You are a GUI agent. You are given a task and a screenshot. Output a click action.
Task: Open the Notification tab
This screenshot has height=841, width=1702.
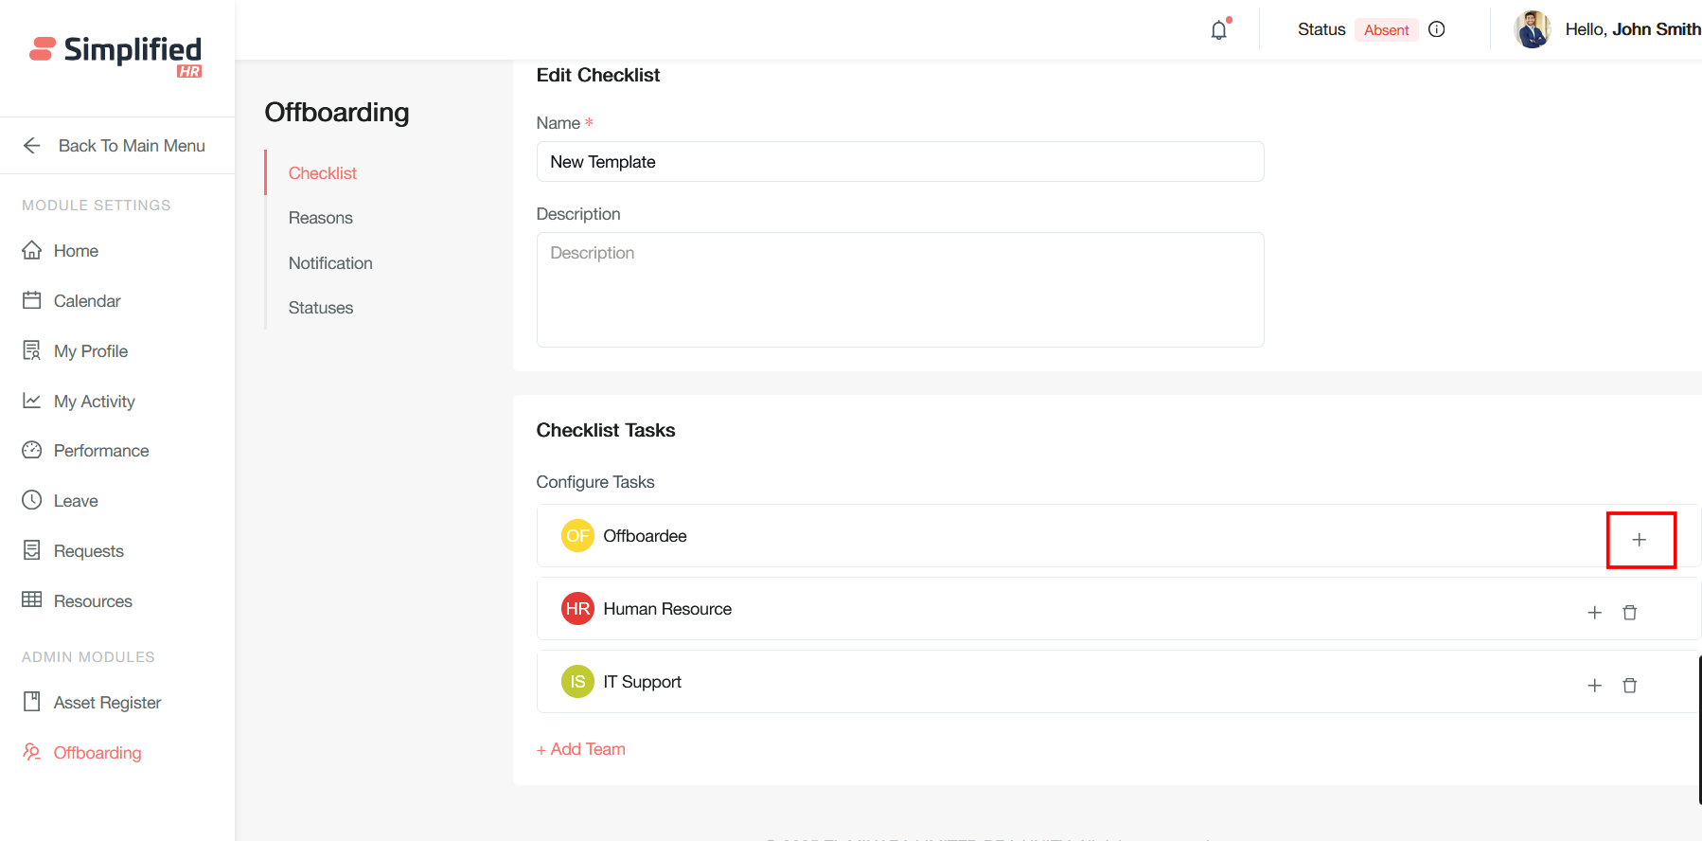tap(330, 263)
